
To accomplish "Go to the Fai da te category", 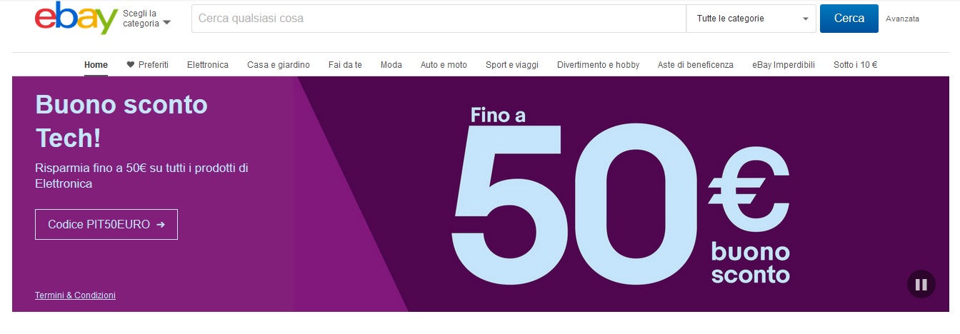I will (345, 65).
